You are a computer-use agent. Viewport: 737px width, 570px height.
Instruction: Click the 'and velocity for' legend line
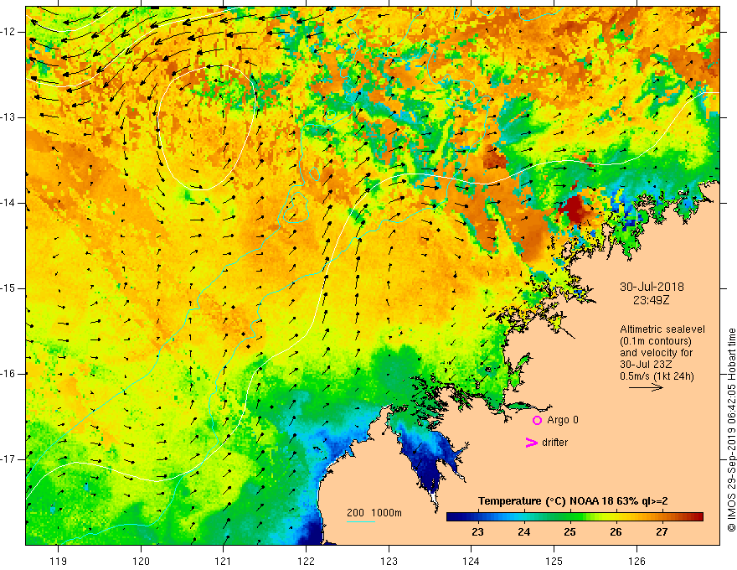point(656,353)
